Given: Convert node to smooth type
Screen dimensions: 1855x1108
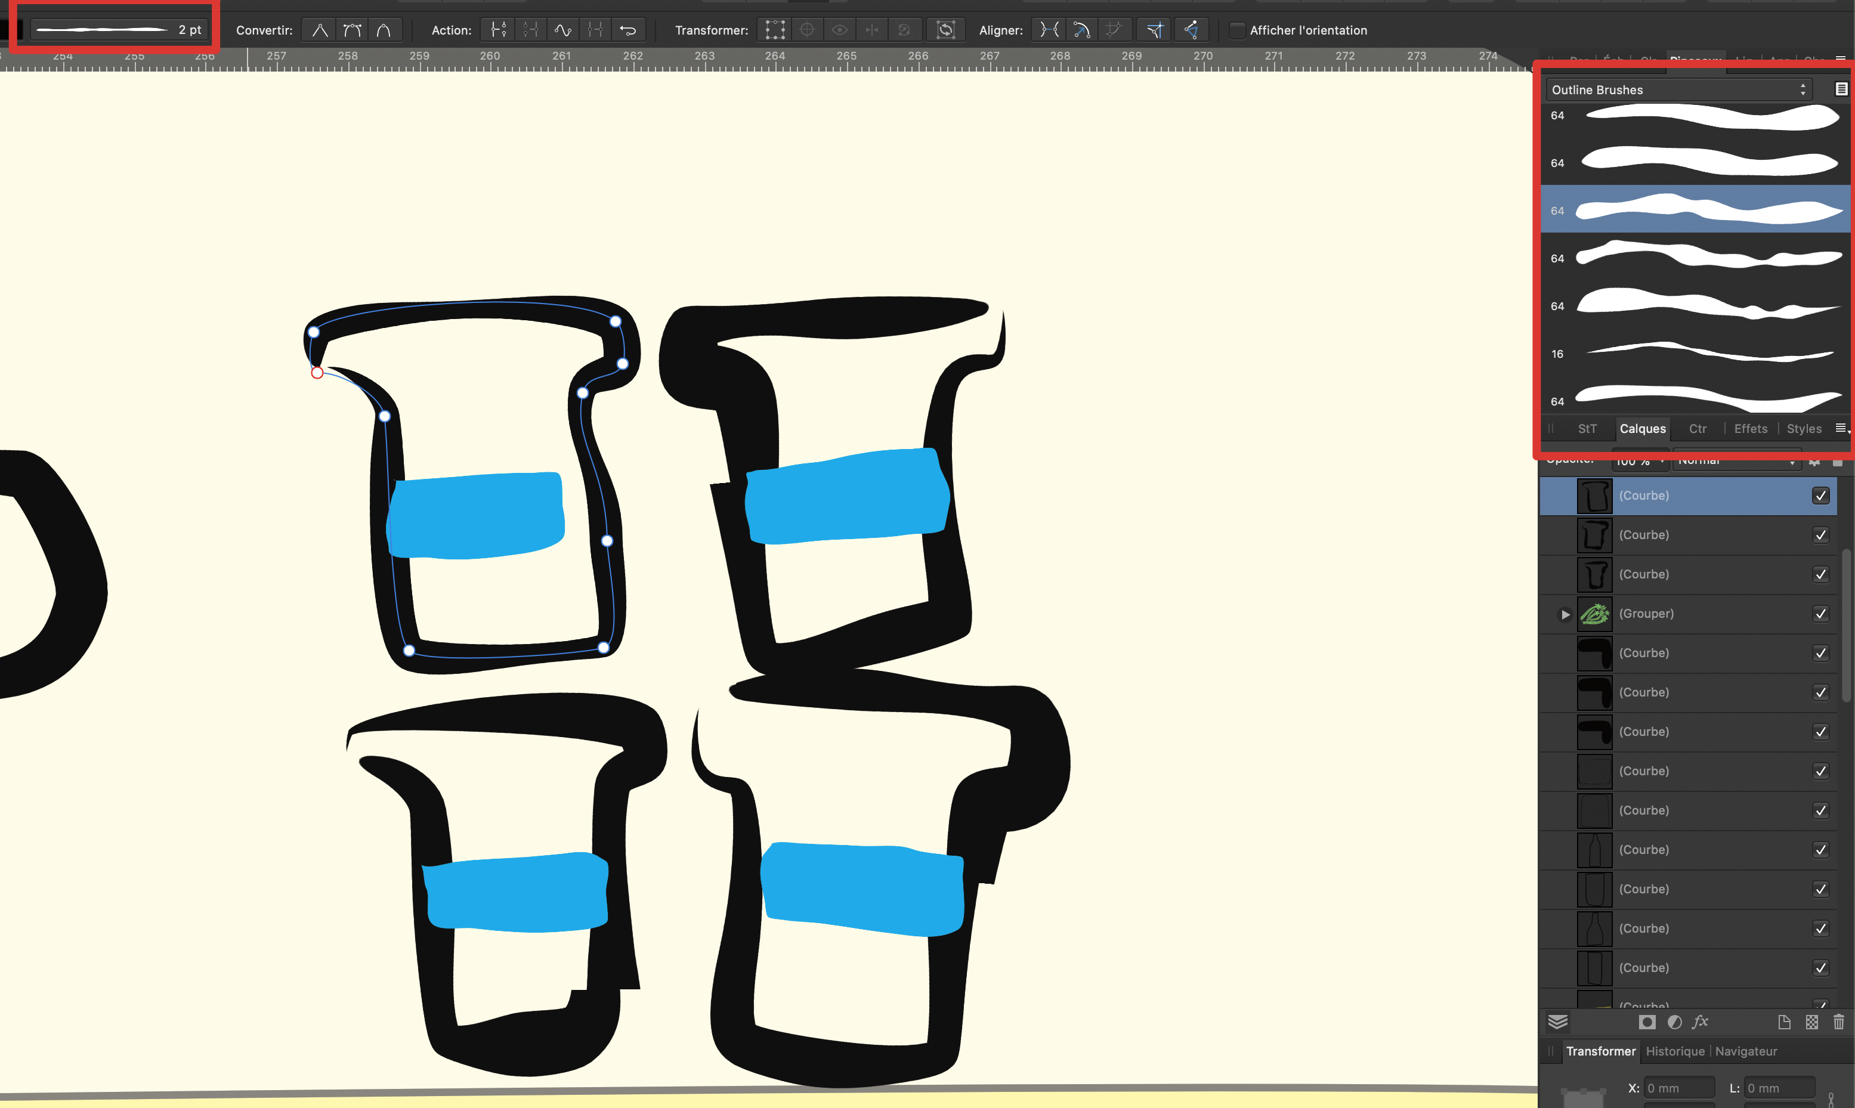Looking at the screenshot, I should click(x=352, y=30).
